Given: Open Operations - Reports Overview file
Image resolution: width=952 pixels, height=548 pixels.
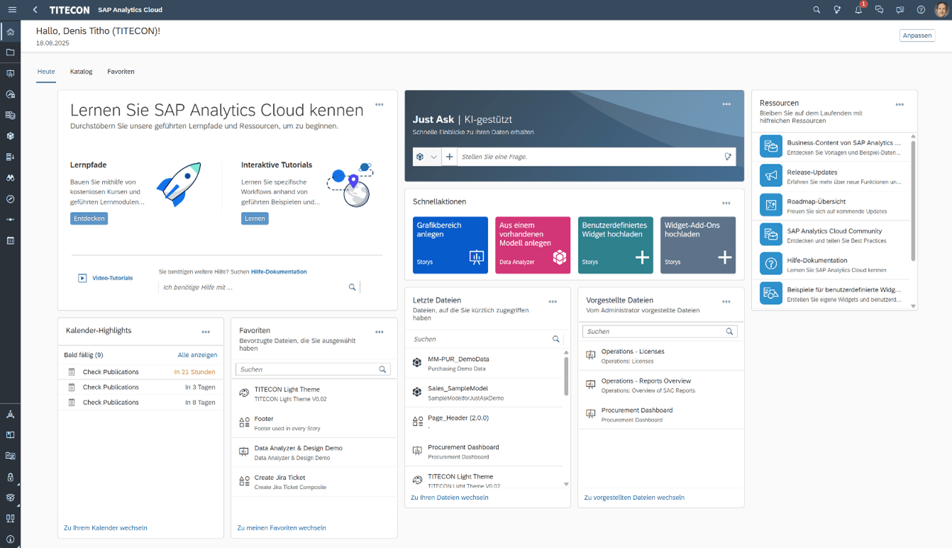Looking at the screenshot, I should coord(661,386).
